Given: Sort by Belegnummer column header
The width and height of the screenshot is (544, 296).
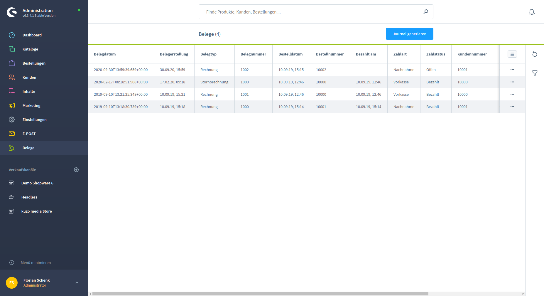Looking at the screenshot, I should 253,54.
